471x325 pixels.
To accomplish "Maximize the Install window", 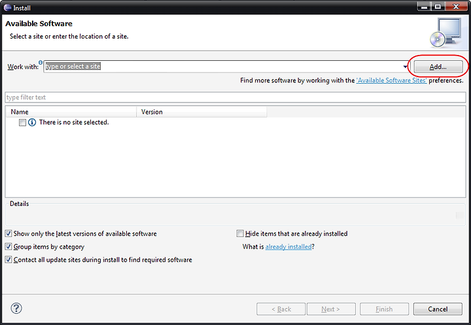I will pyautogui.click(x=438, y=7).
